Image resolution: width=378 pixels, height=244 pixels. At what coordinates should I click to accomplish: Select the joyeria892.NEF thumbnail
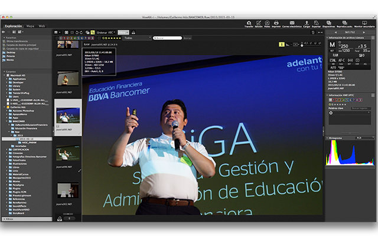click(68, 79)
